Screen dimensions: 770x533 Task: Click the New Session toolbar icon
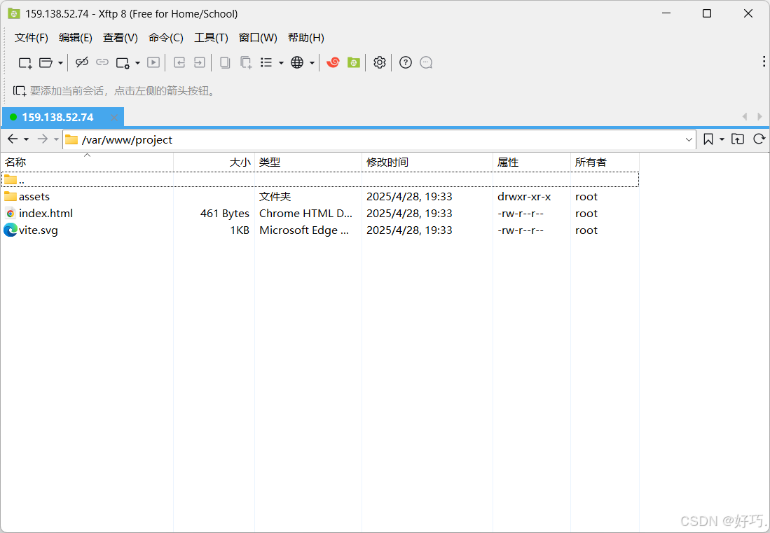point(25,63)
